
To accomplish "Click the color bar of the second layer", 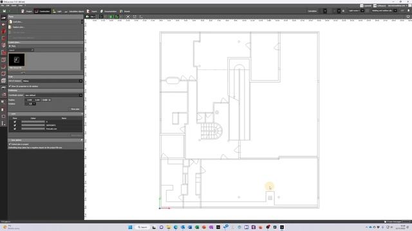I will (33, 125).
